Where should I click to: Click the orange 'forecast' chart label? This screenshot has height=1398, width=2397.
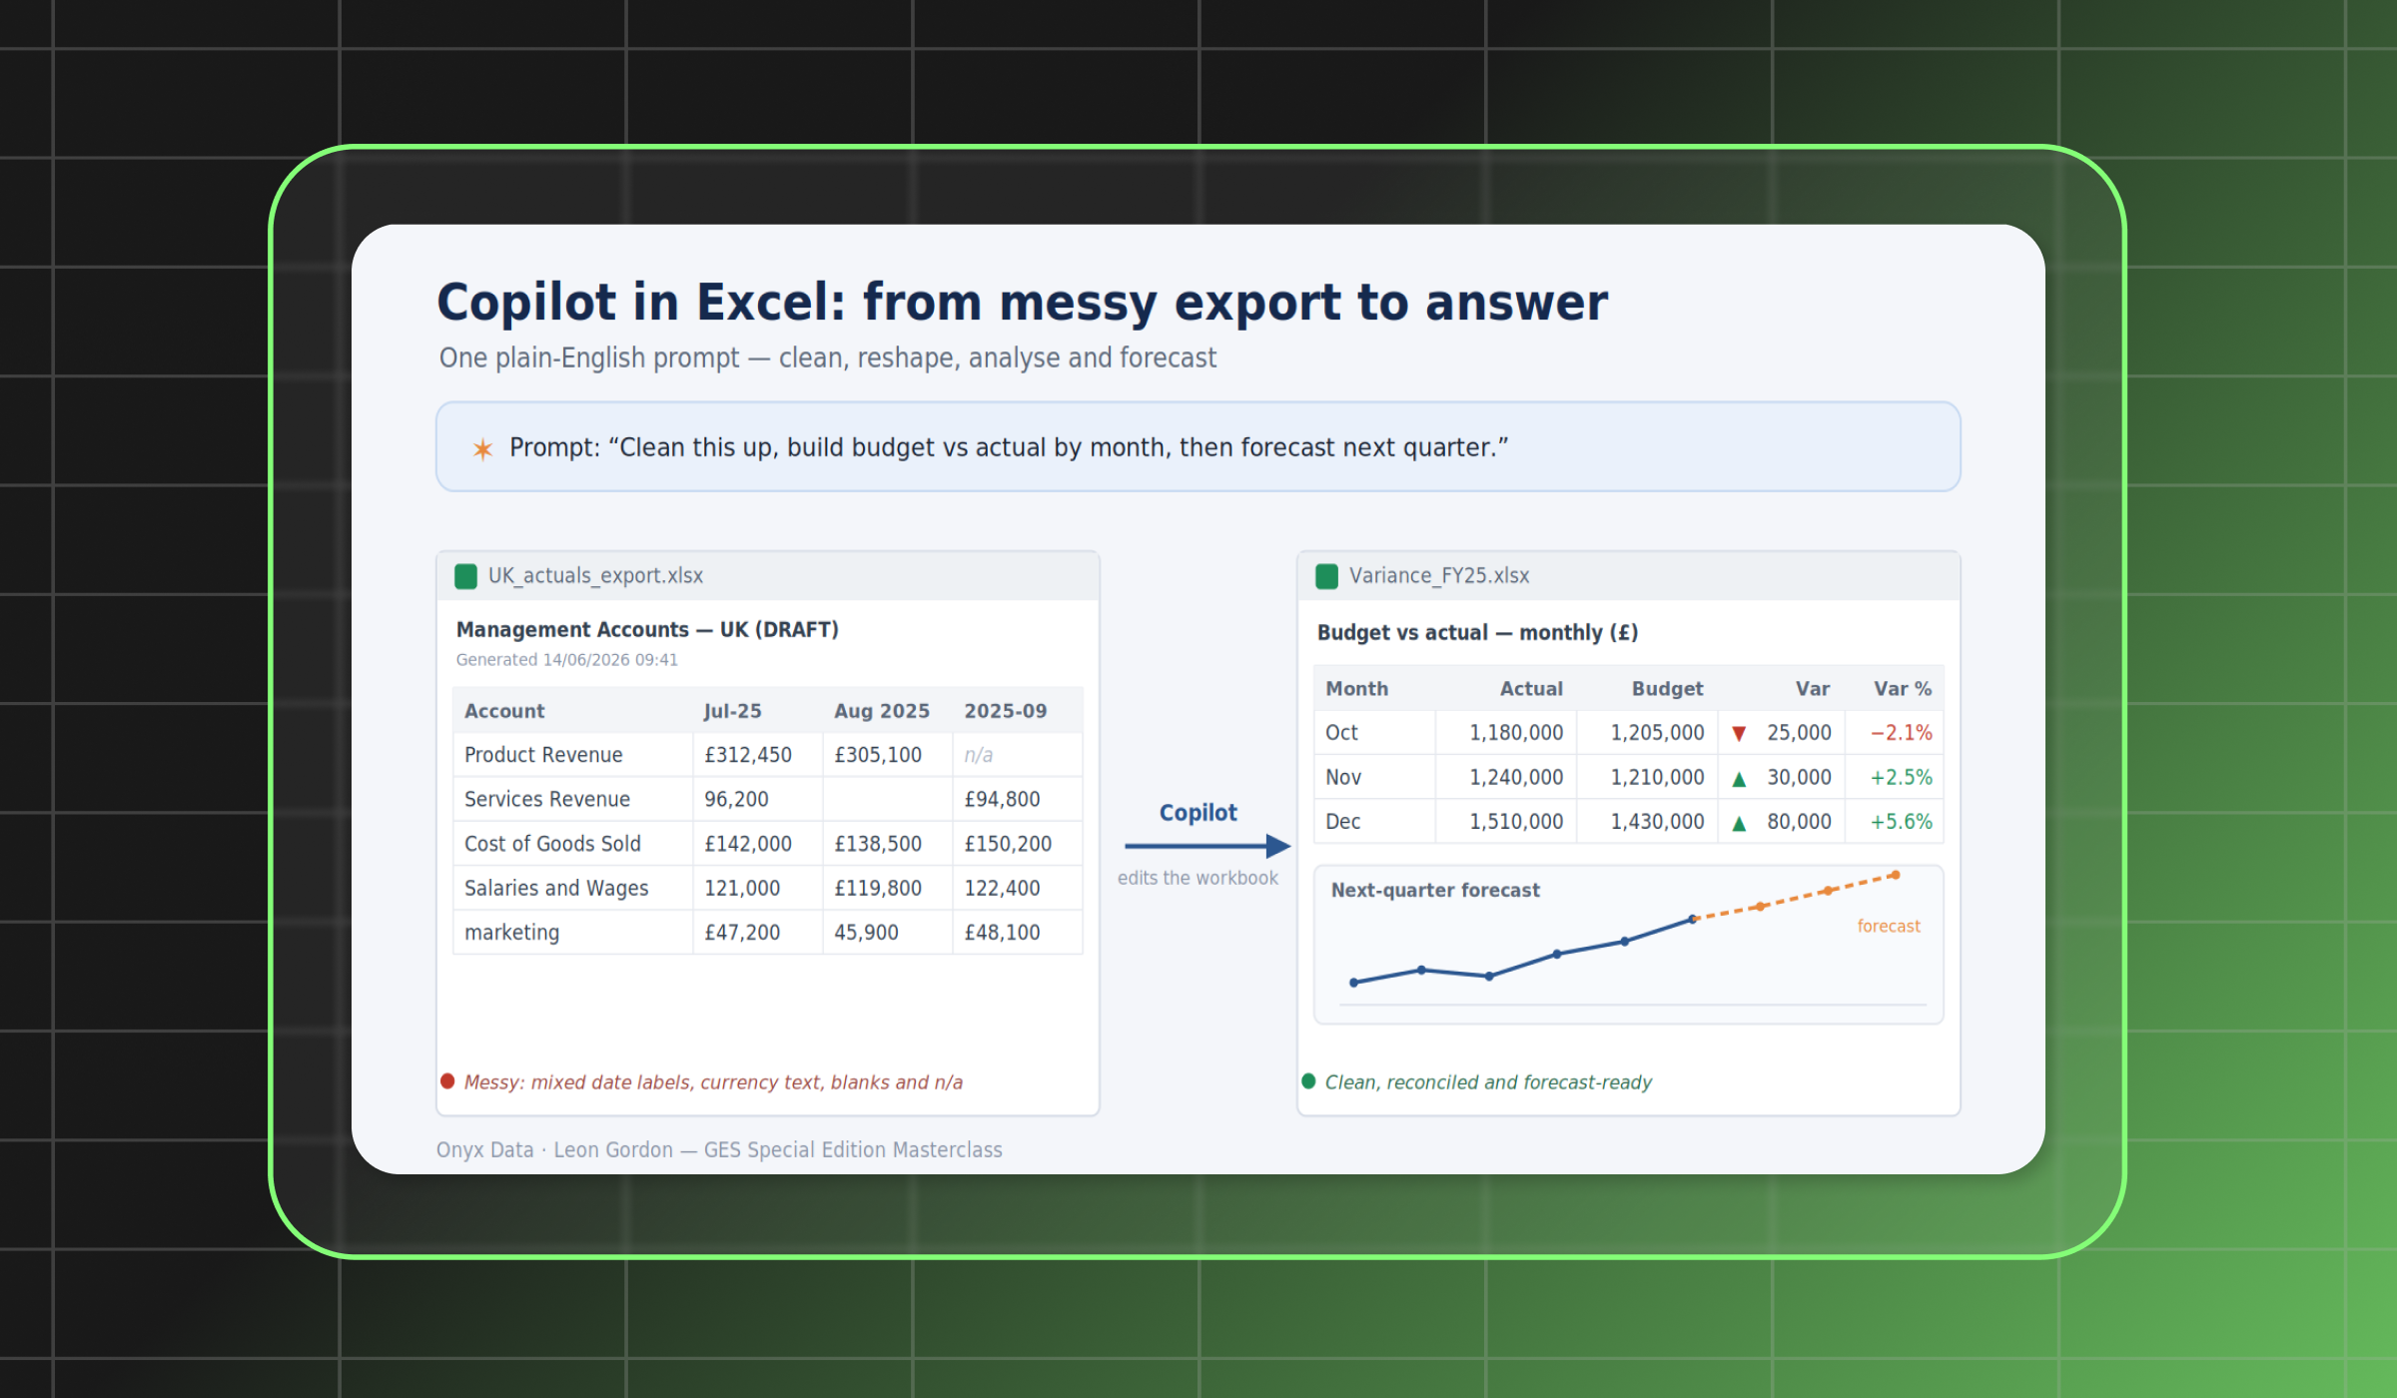click(x=1889, y=927)
